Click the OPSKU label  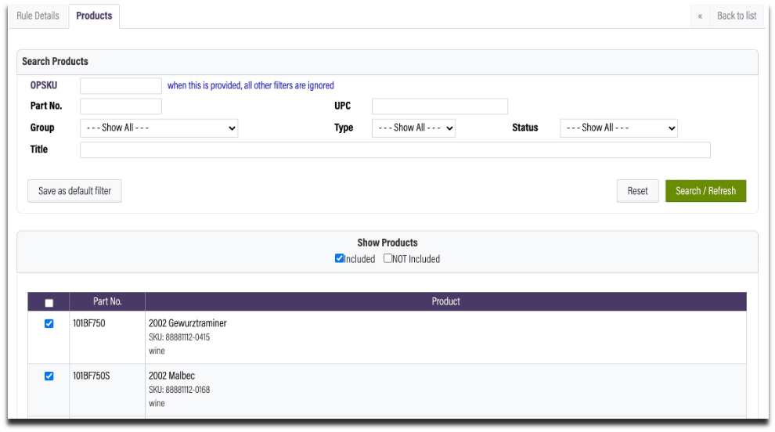(44, 85)
